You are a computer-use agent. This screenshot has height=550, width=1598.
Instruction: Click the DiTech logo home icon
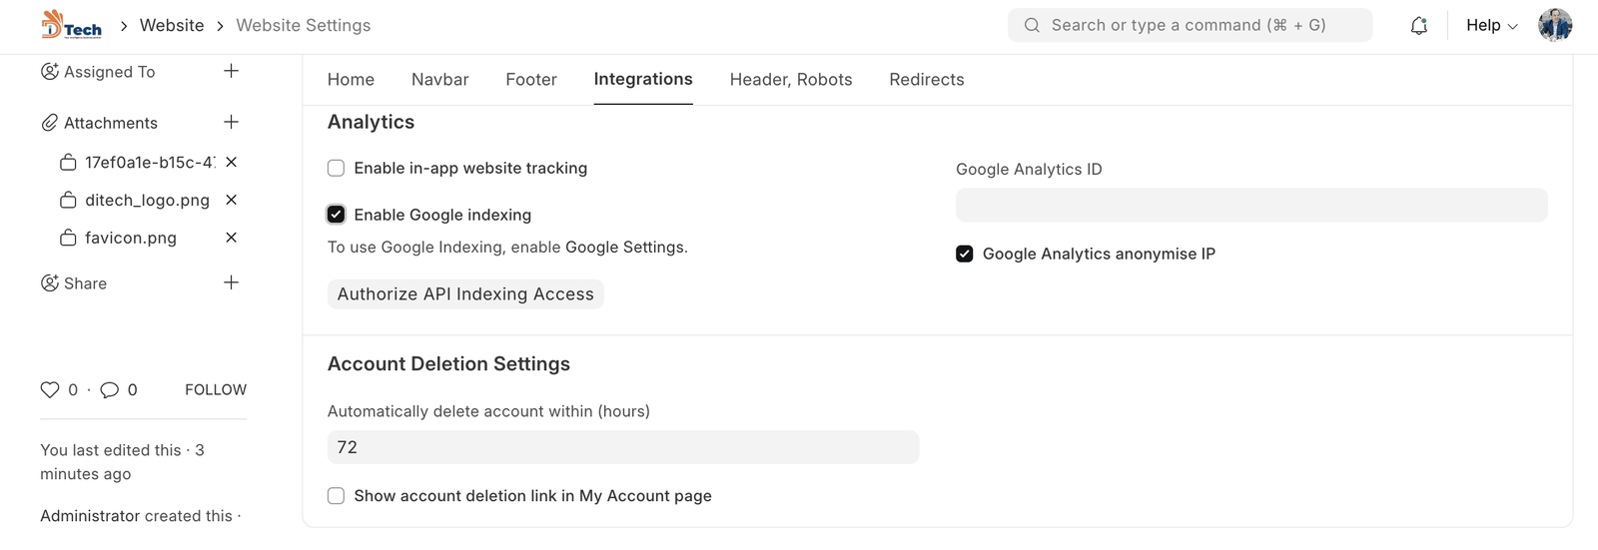coord(71,25)
